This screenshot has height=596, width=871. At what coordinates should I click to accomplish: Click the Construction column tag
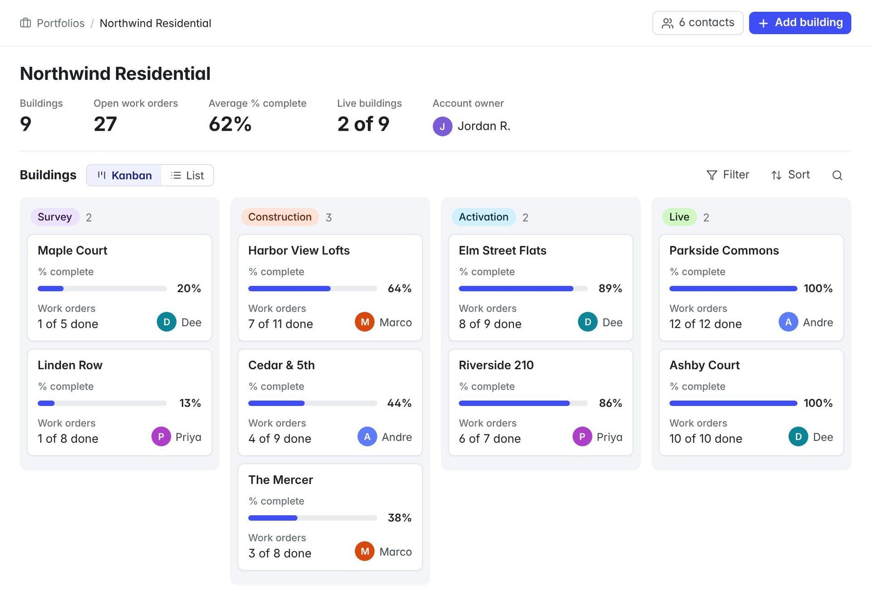click(280, 217)
